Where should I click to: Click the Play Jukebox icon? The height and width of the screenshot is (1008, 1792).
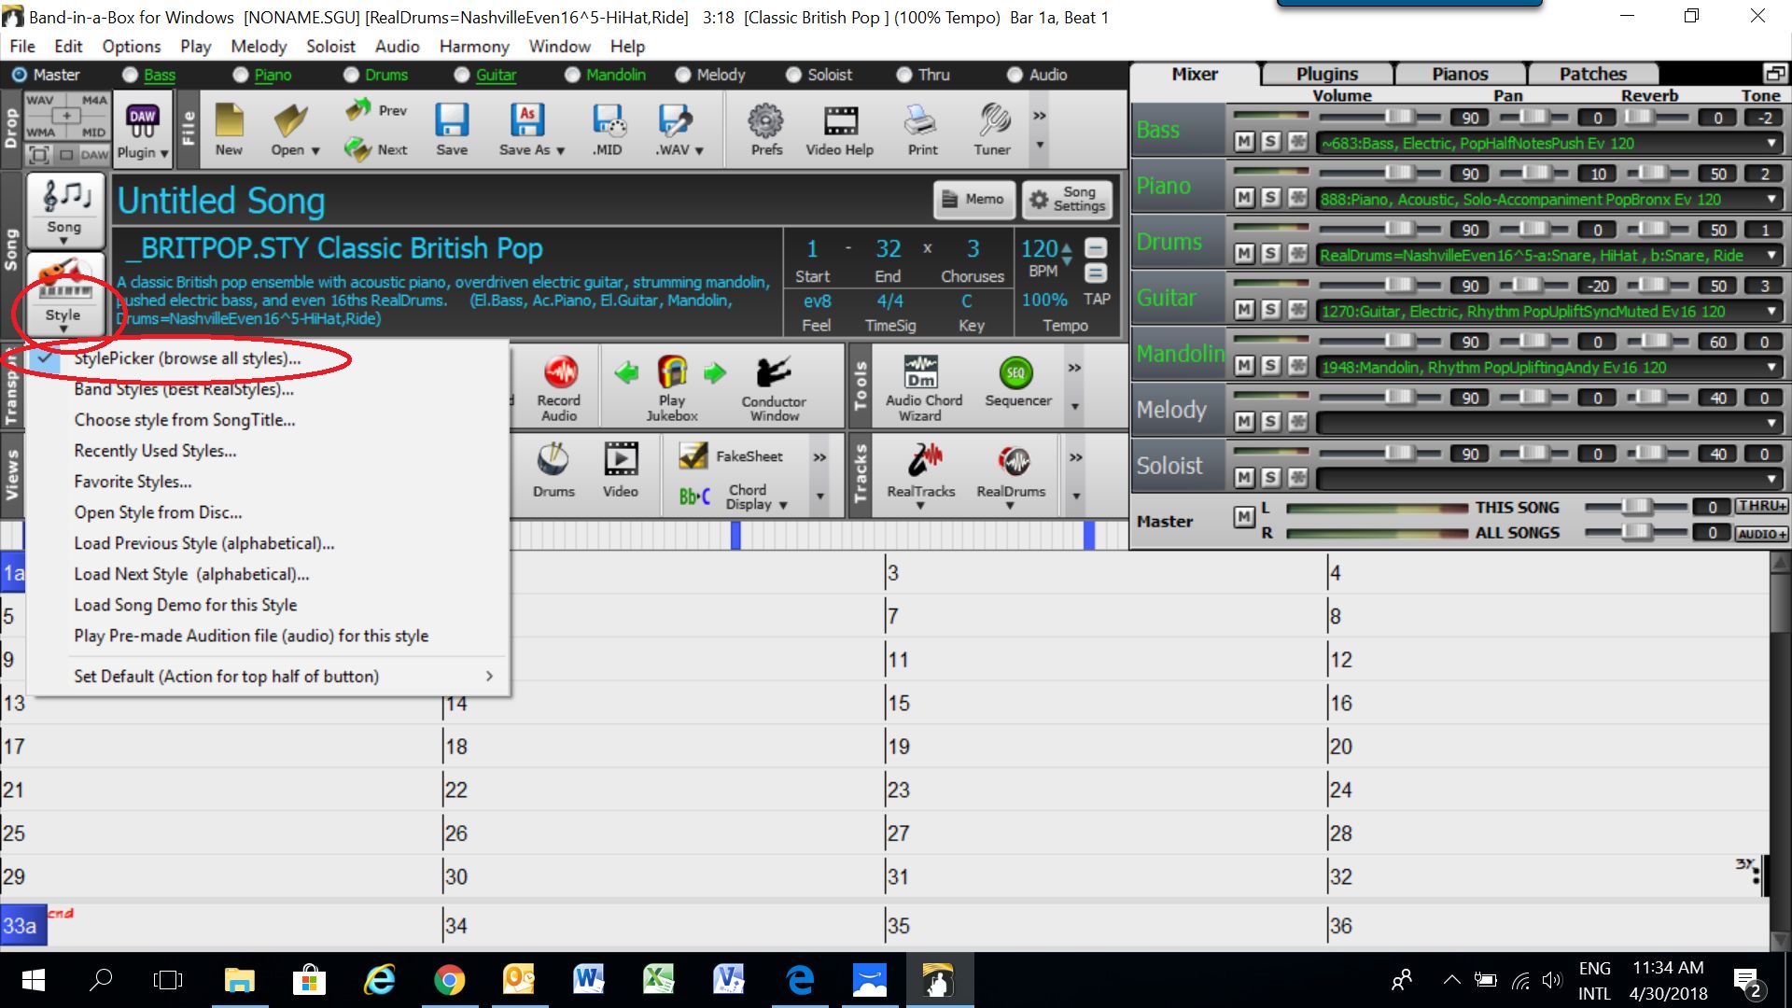672,388
